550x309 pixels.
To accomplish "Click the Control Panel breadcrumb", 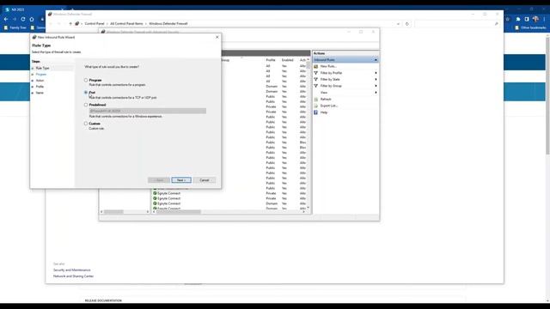I will coord(95,24).
